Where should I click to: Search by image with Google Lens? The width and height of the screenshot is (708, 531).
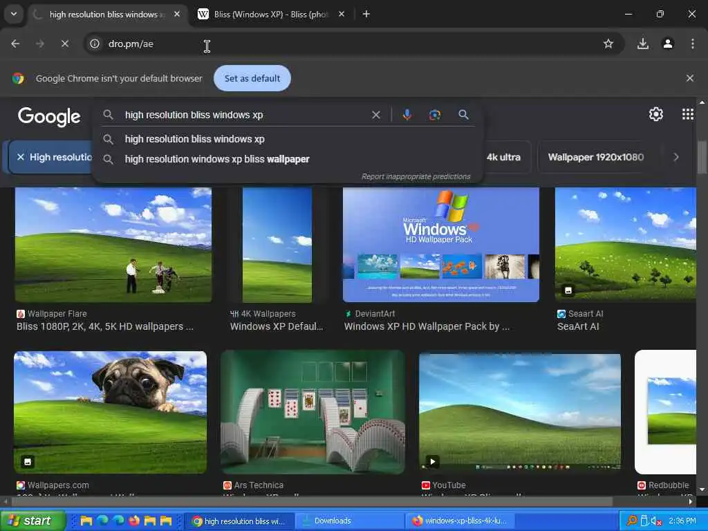coord(434,115)
